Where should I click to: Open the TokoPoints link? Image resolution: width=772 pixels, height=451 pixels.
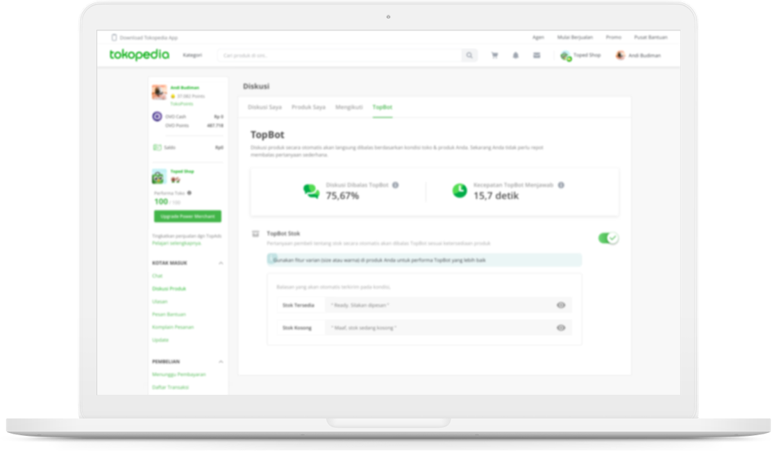pyautogui.click(x=182, y=104)
